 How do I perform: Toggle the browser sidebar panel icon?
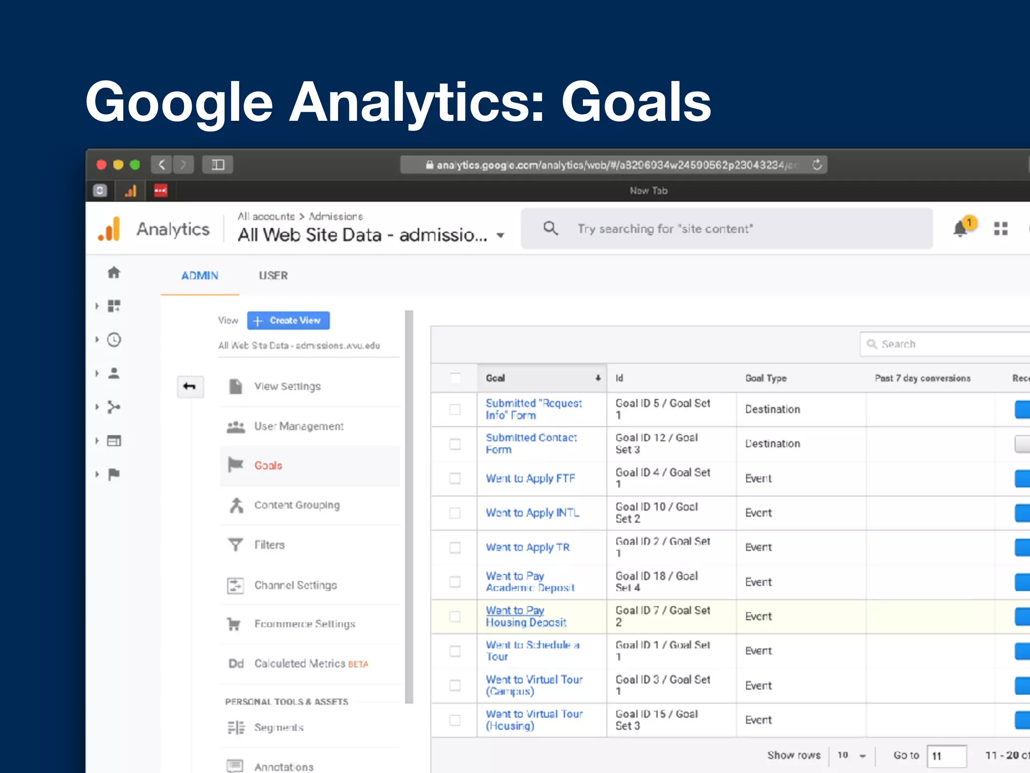[218, 165]
